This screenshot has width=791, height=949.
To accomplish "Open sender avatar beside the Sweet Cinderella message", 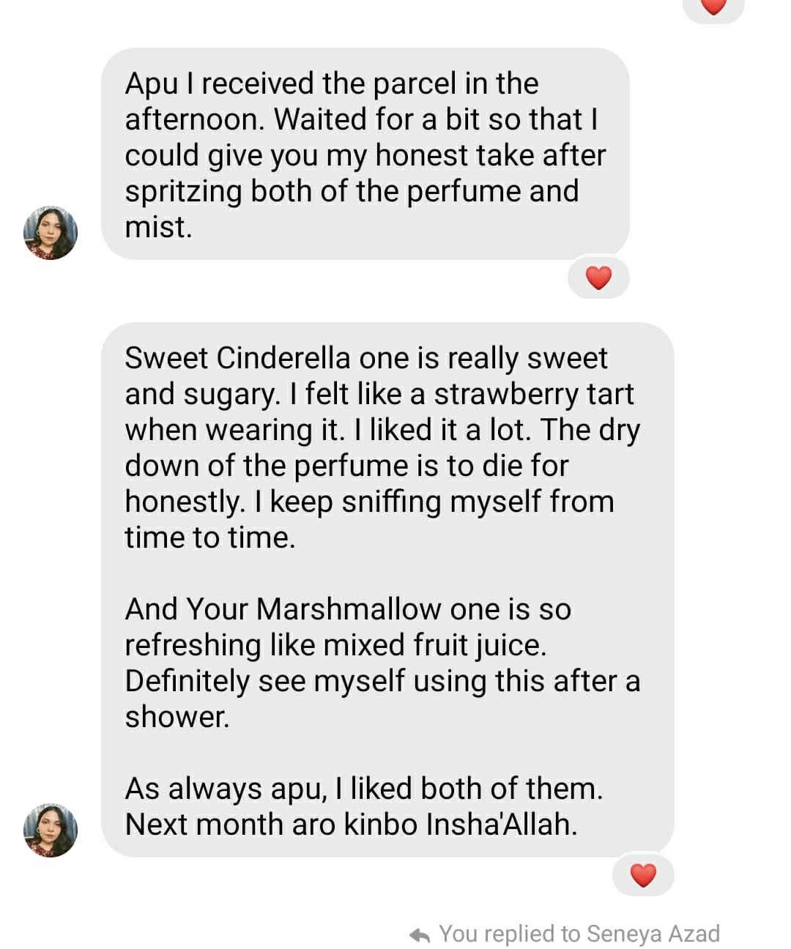I will (51, 830).
